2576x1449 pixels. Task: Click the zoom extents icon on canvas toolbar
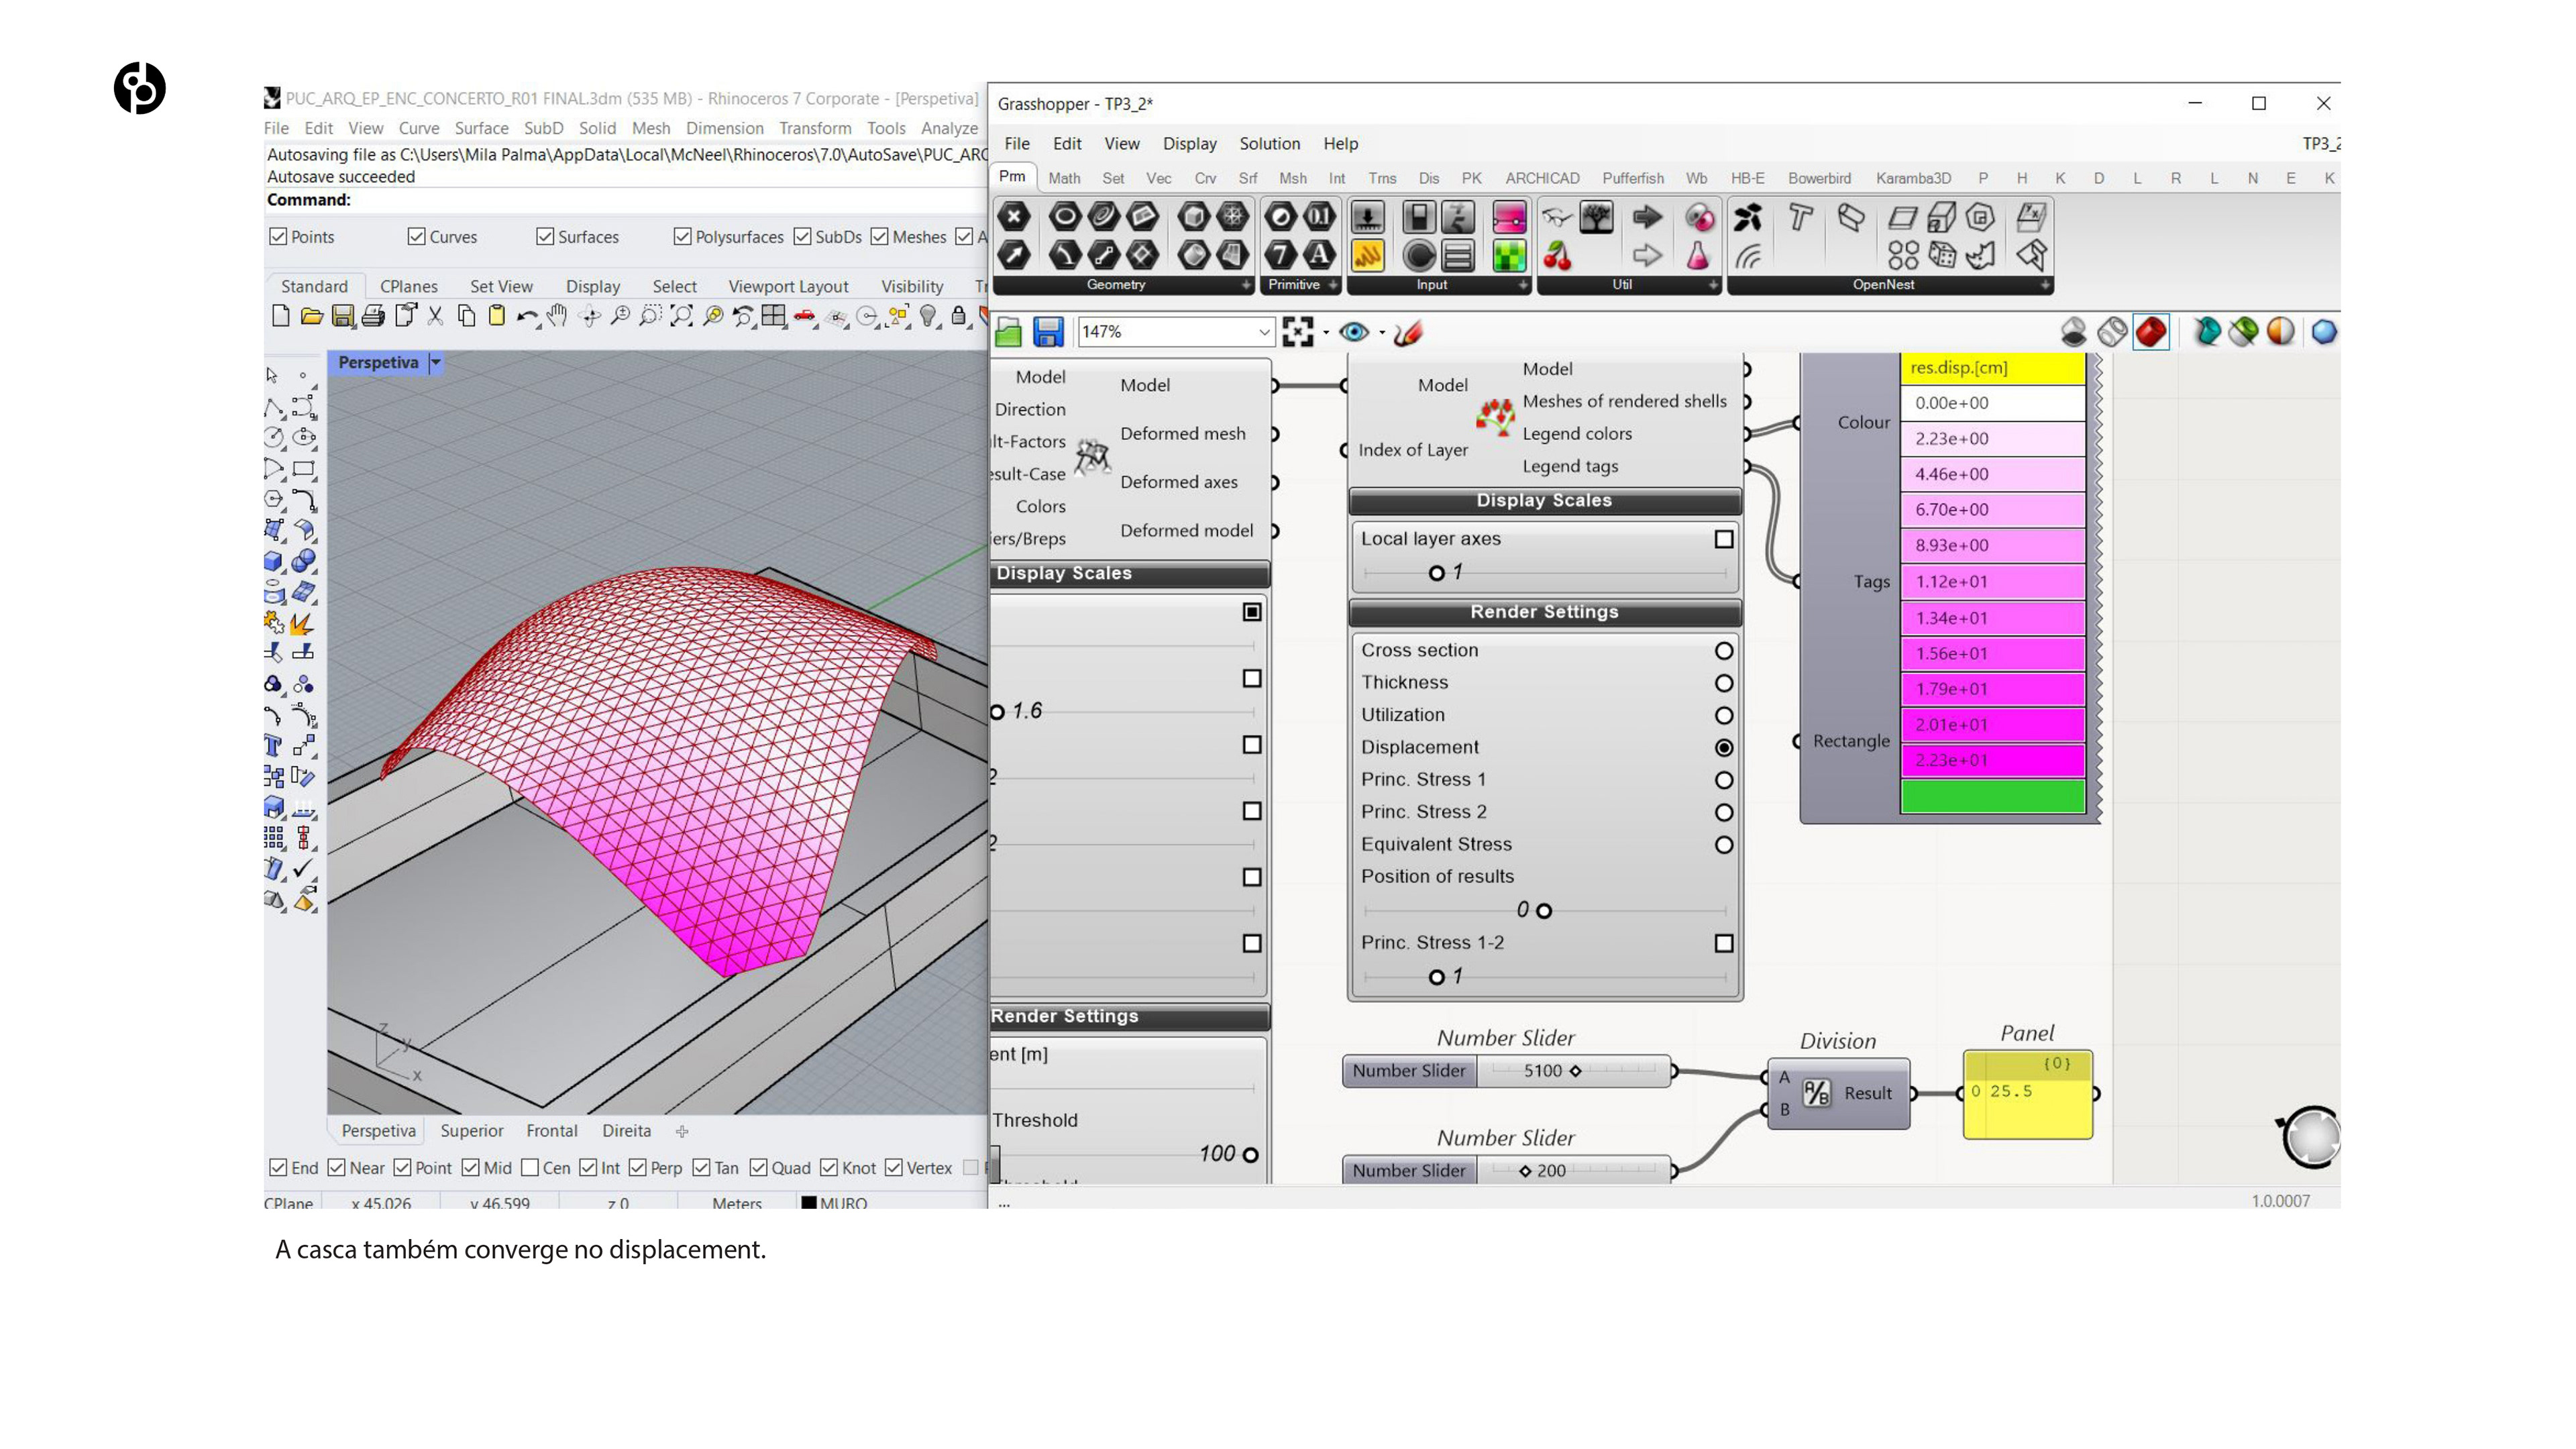click(x=1297, y=332)
